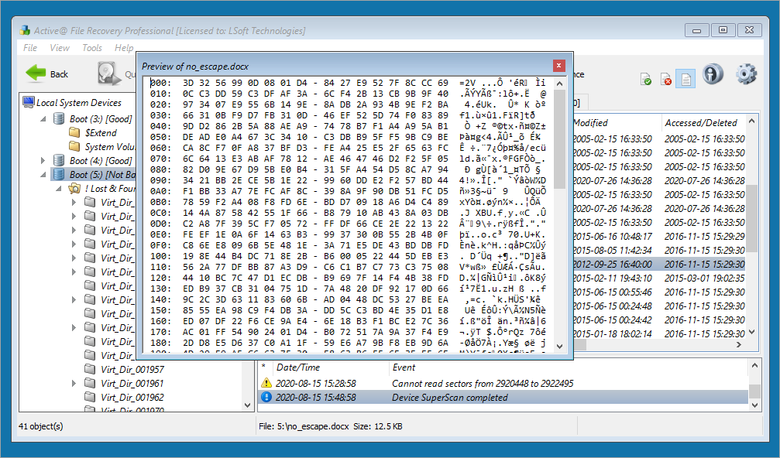780x458 pixels.
Task: Click the hex preview scrollbar thumb
Action: point(559,139)
